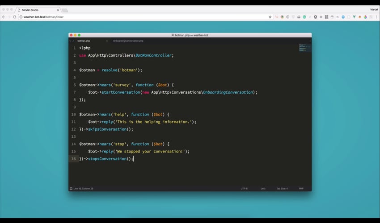Screen dimensions: 380x223
Task: Click the envelope inbox extension icon
Action: tap(299, 17)
